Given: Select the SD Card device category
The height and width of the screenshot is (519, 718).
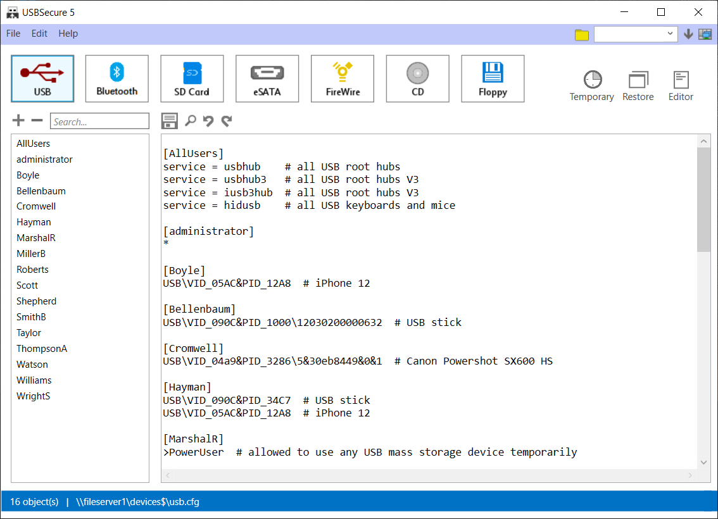Looking at the screenshot, I should (x=192, y=78).
